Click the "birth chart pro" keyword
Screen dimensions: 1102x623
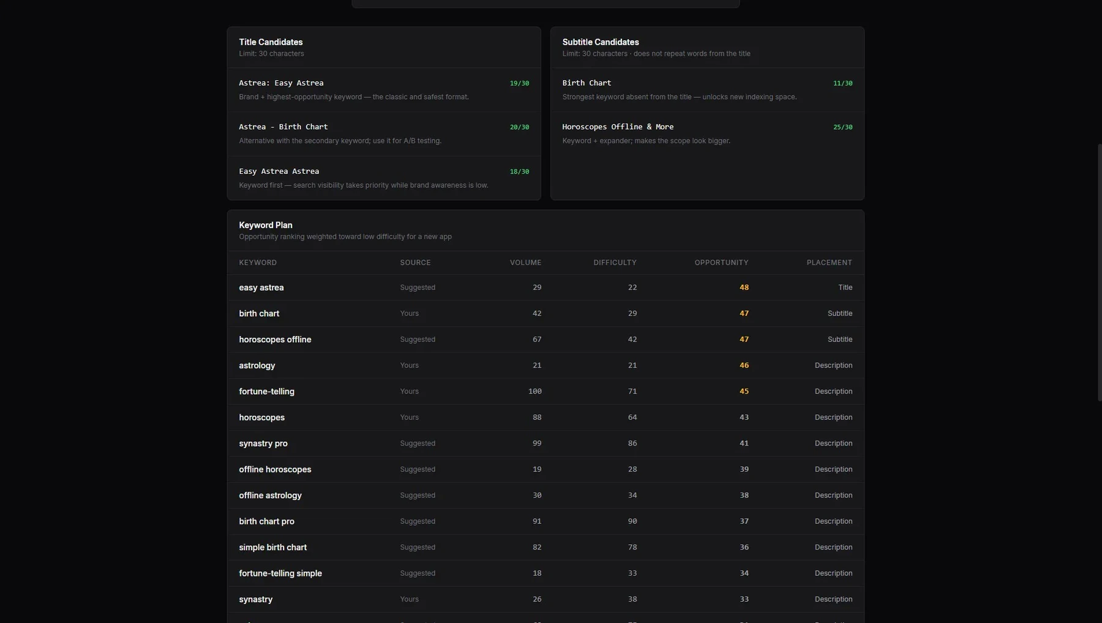click(x=266, y=521)
